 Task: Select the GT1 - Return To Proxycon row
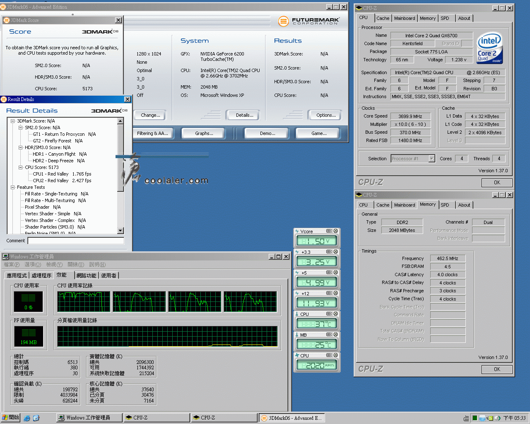point(64,134)
